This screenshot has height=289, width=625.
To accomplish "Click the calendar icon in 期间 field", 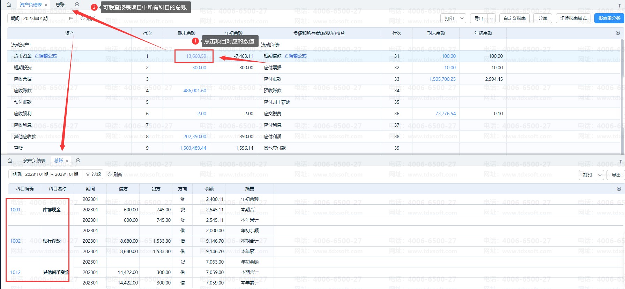I will (x=71, y=18).
